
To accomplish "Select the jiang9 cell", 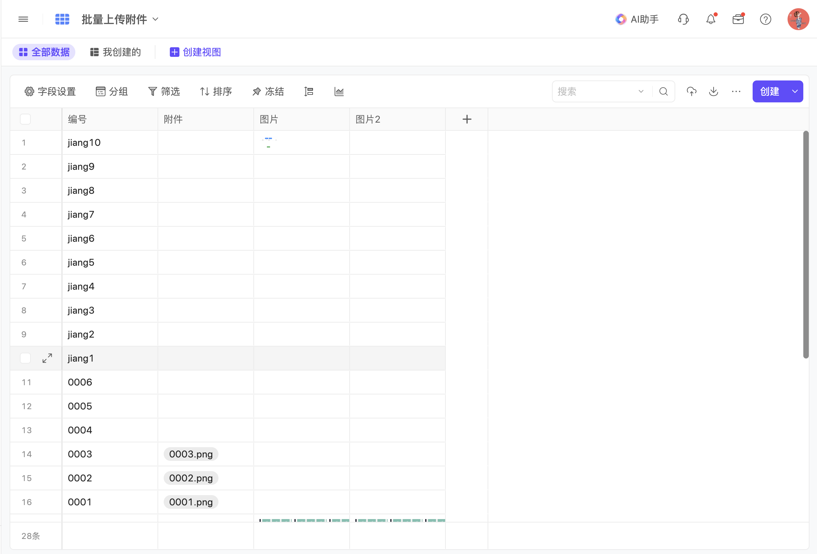I will coord(110,167).
